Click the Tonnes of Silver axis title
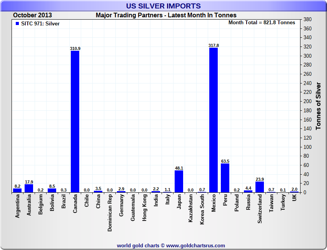 coord(318,106)
